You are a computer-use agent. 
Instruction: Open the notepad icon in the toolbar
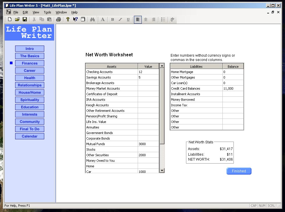click(x=83, y=19)
